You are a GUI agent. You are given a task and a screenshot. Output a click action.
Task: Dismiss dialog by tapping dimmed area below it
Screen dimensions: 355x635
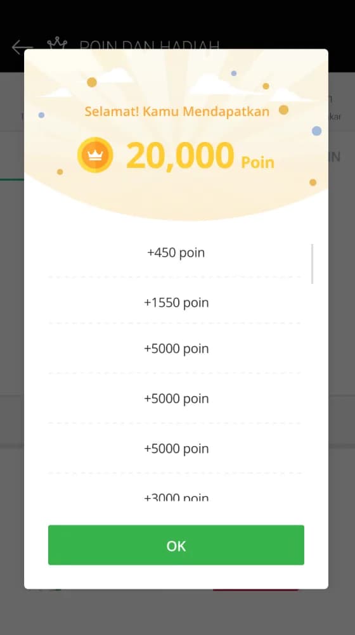coord(177,612)
